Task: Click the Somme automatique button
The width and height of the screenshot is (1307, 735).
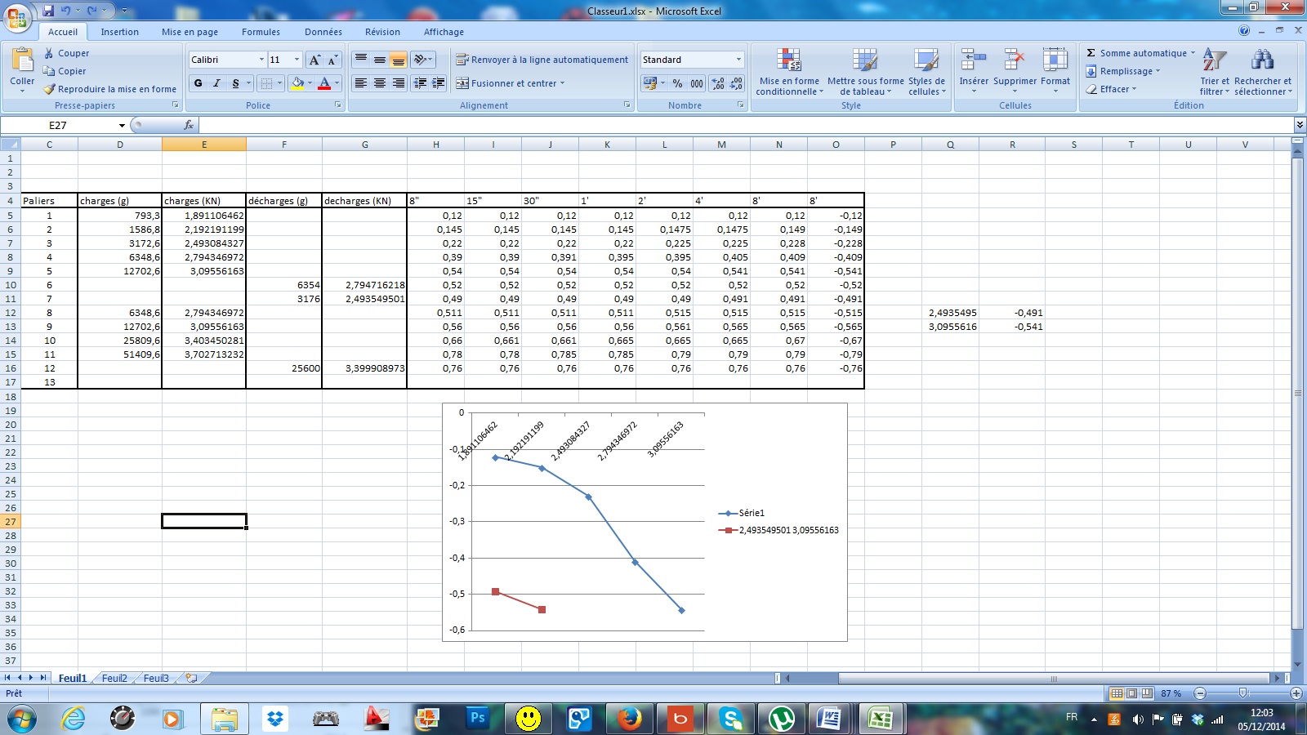Action: click(x=1136, y=53)
